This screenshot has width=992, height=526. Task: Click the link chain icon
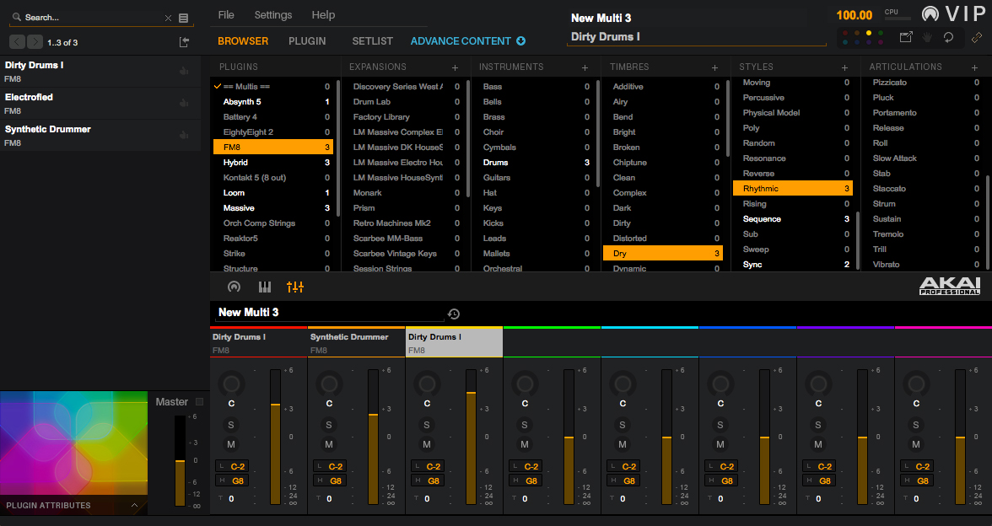pyautogui.click(x=976, y=37)
